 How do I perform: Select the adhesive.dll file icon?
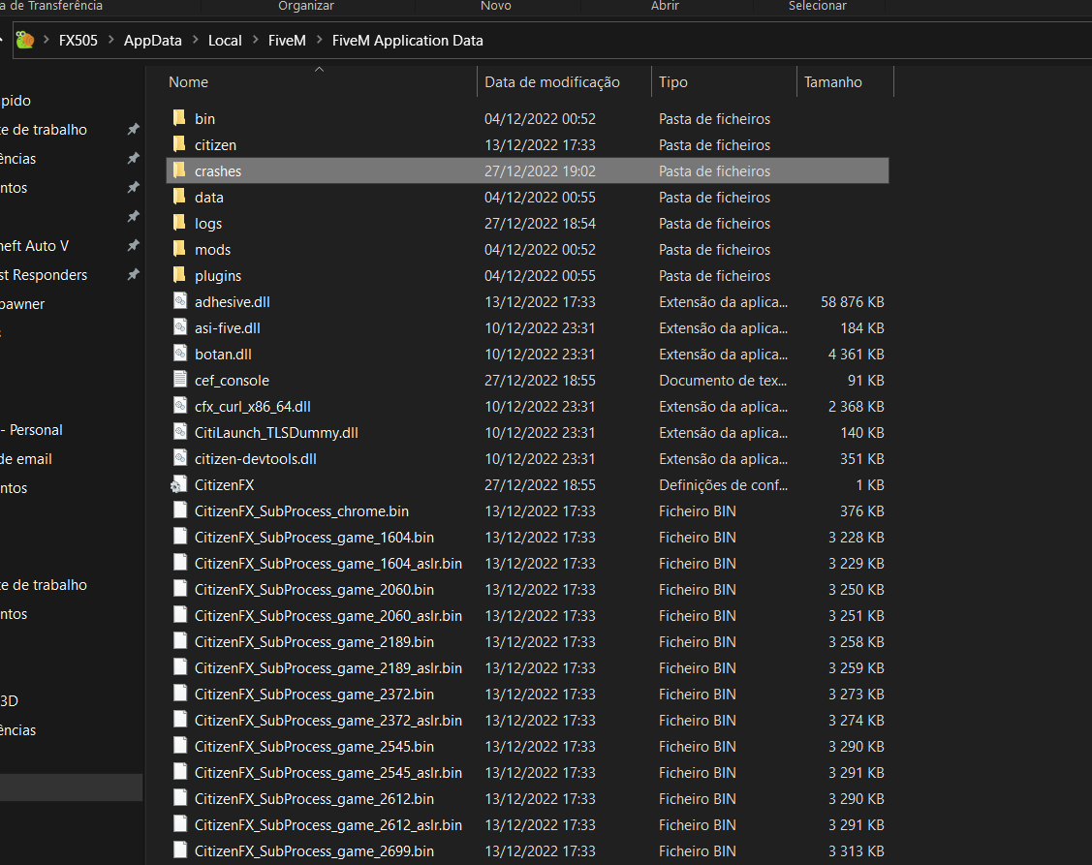click(179, 301)
